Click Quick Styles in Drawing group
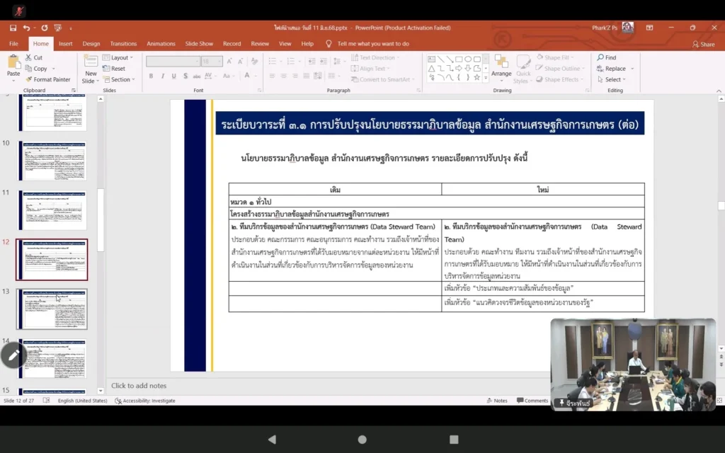 (523, 69)
